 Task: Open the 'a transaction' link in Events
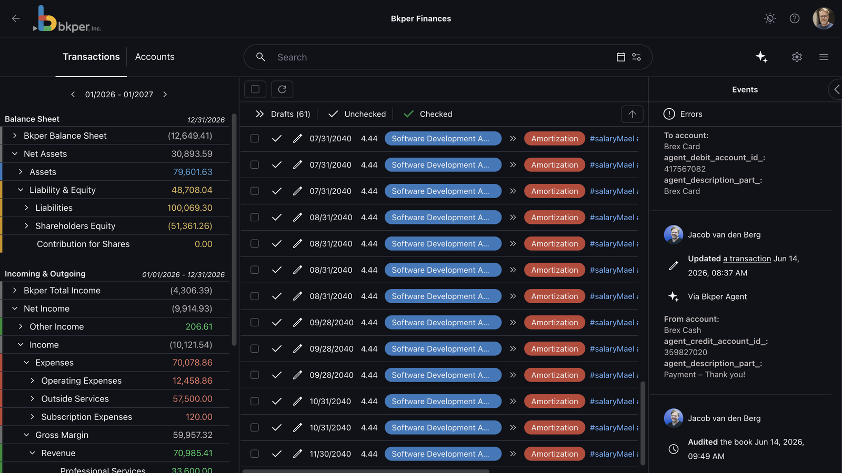(x=747, y=259)
